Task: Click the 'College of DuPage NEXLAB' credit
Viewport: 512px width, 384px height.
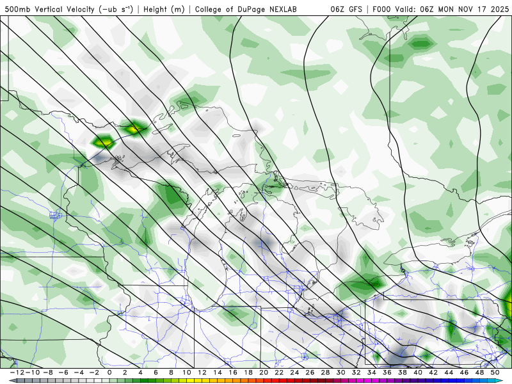Action: tap(246, 9)
